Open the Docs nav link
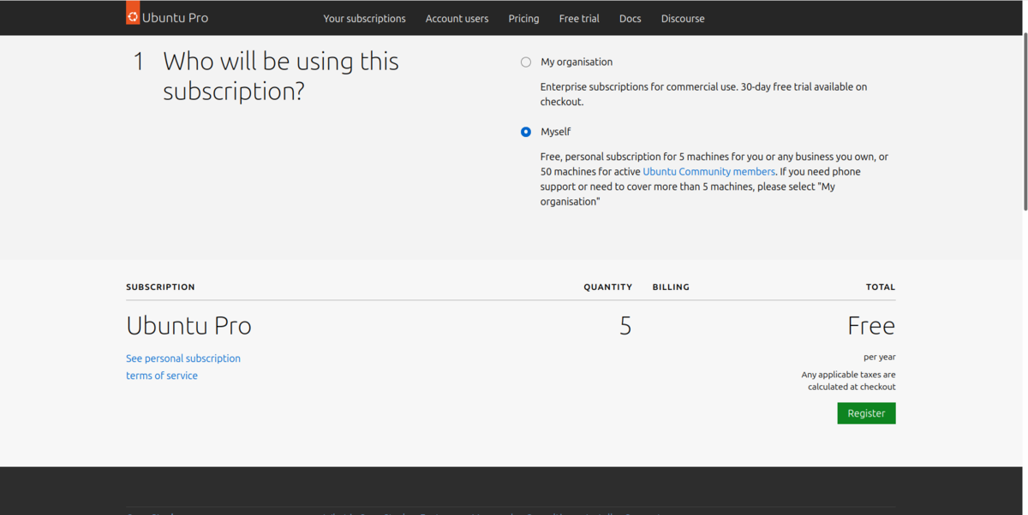 630,19
